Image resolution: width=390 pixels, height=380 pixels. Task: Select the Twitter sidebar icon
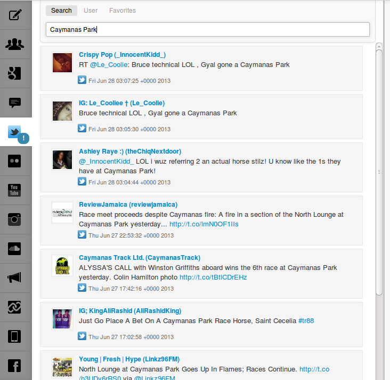tap(14, 132)
